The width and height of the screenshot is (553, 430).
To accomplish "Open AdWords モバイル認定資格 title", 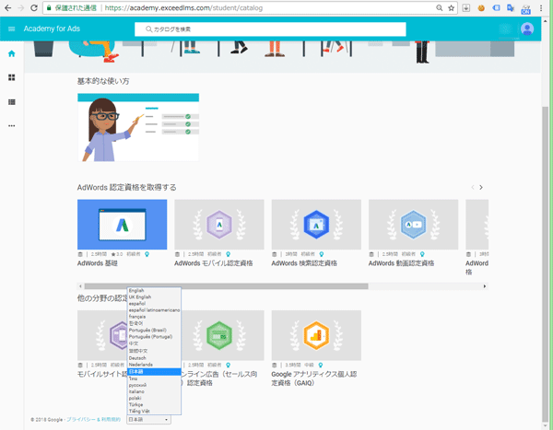I will (214, 263).
